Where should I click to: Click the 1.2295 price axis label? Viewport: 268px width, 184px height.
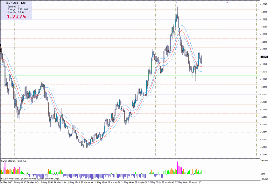click(x=264, y=42)
